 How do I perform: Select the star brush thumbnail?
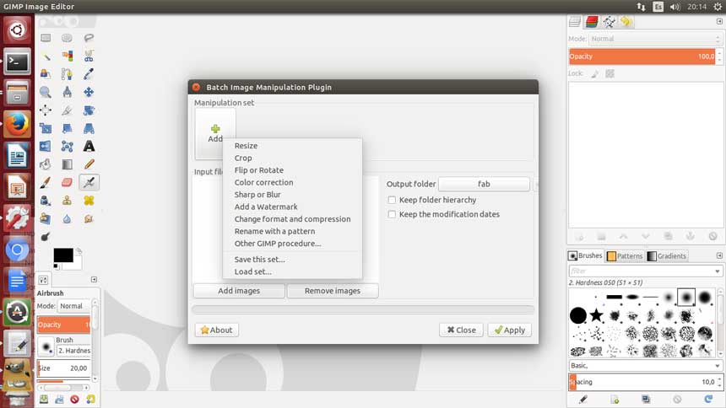click(x=596, y=315)
